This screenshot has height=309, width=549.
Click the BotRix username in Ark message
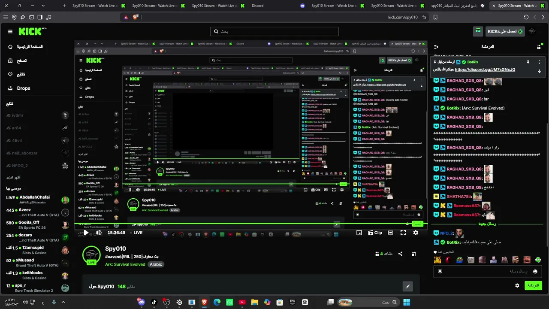click(454, 108)
